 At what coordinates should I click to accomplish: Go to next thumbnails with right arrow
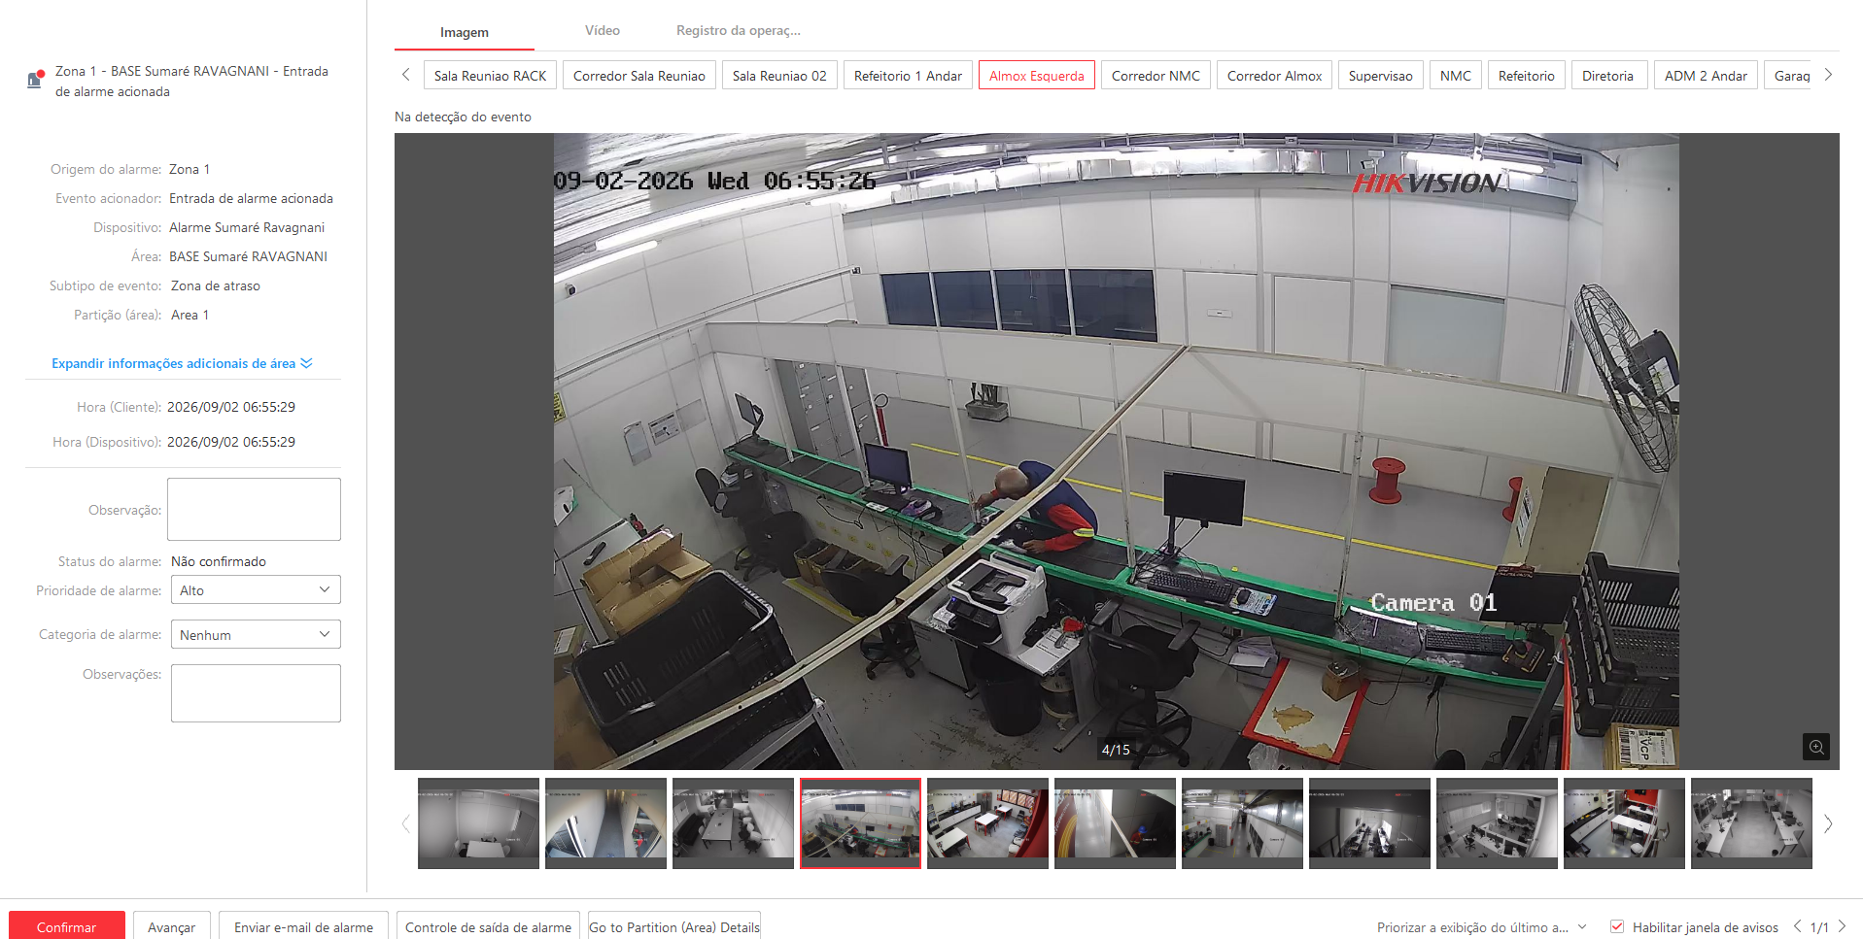tap(1828, 823)
